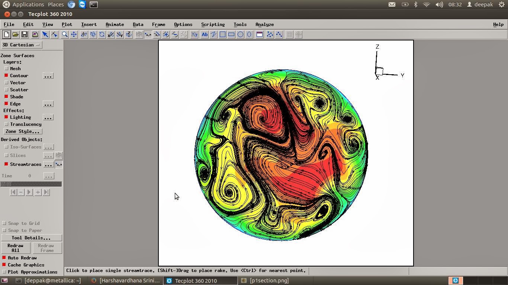Select the Zoom magnifier tool

[64, 35]
